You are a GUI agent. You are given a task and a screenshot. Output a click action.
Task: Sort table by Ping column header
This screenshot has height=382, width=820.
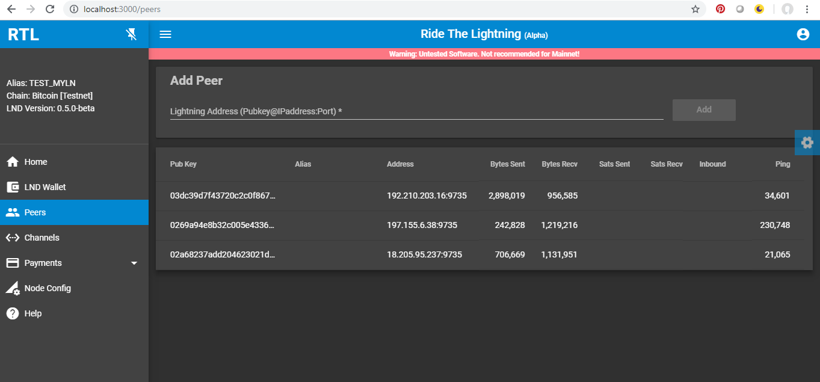click(783, 164)
